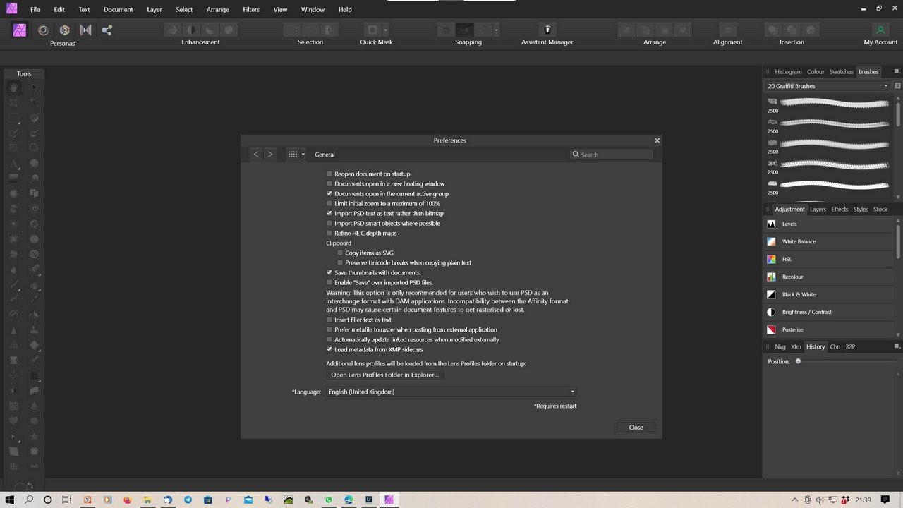The height and width of the screenshot is (508, 903).
Task: Switch to the Photo Persona icon
Action: pos(20,30)
